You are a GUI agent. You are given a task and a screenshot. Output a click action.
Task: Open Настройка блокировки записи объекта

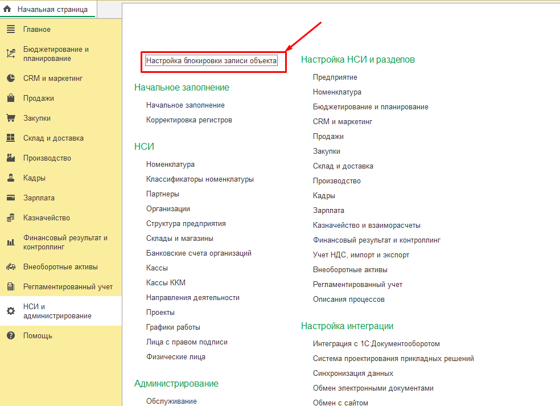coord(212,61)
